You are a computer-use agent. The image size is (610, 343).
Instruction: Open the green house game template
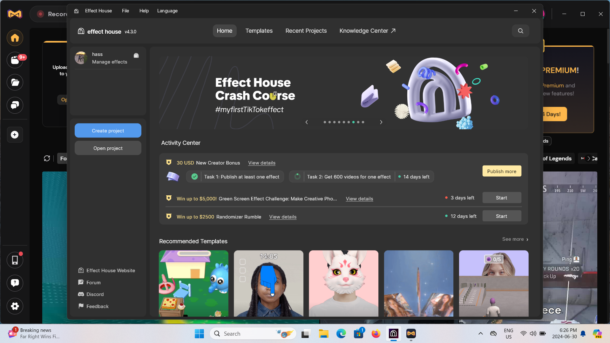tap(193, 283)
